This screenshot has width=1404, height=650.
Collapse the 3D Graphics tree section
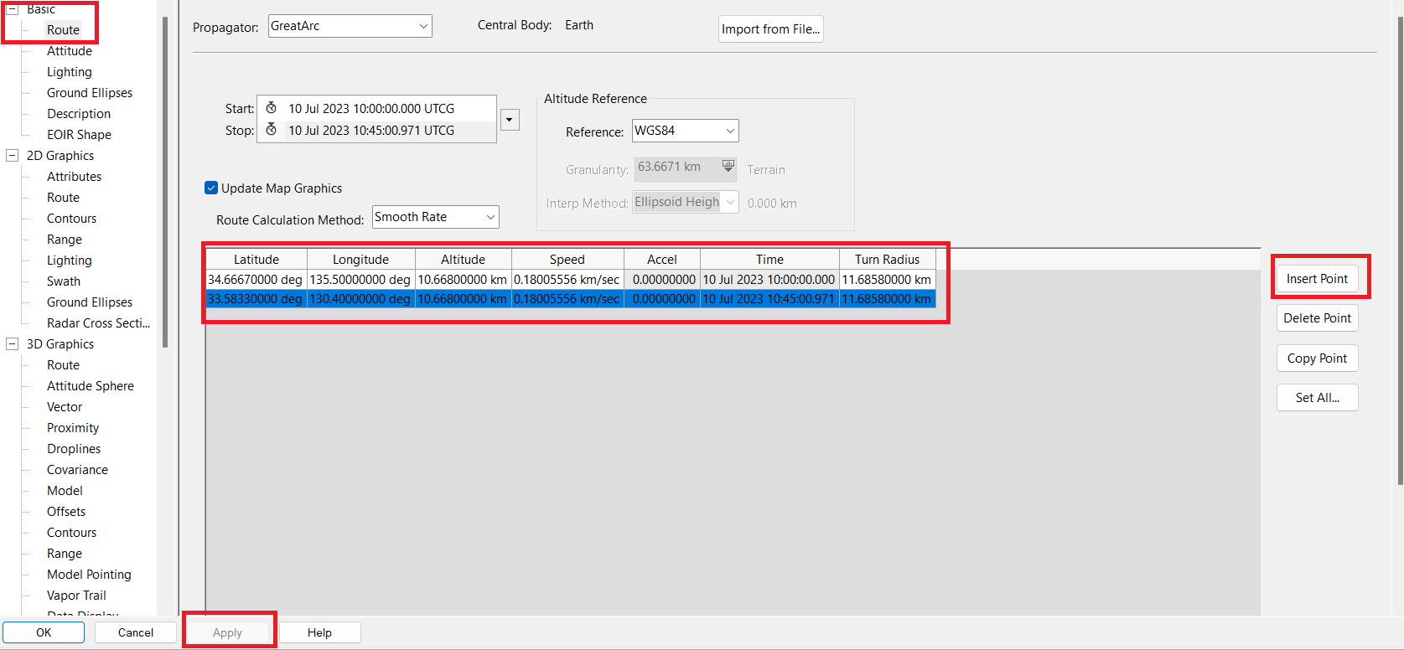pyautogui.click(x=13, y=344)
